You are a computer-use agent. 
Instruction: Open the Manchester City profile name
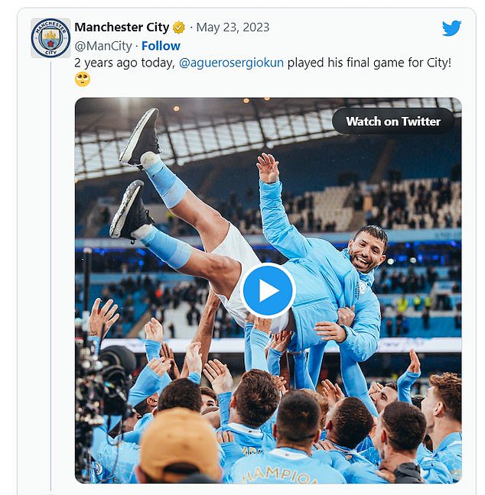click(122, 27)
